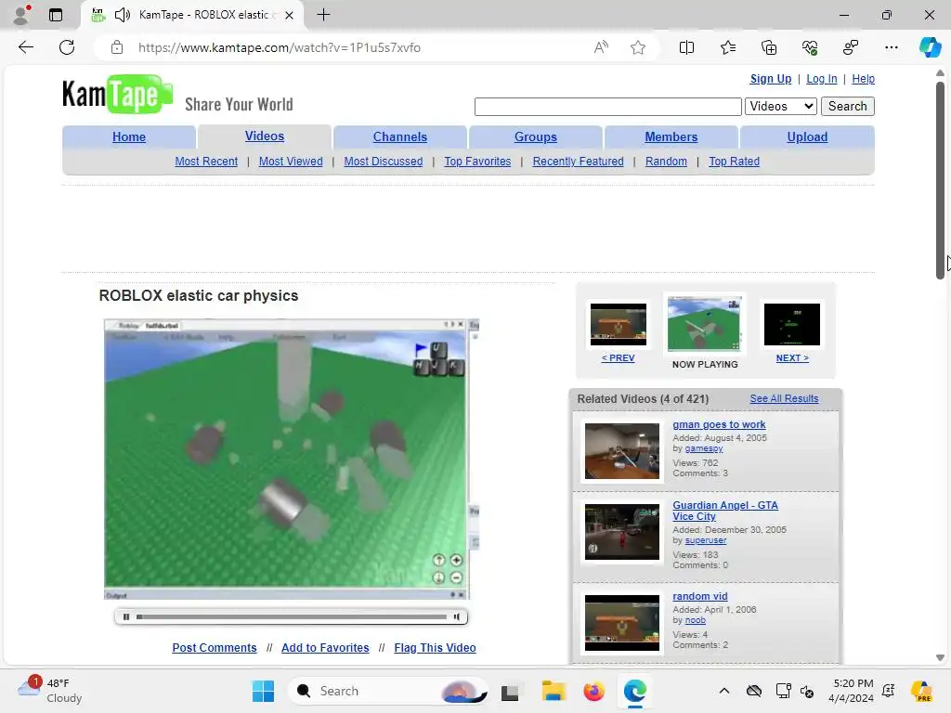This screenshot has height=713, width=951.
Task: Go back using browser back arrow
Action: coord(26,47)
